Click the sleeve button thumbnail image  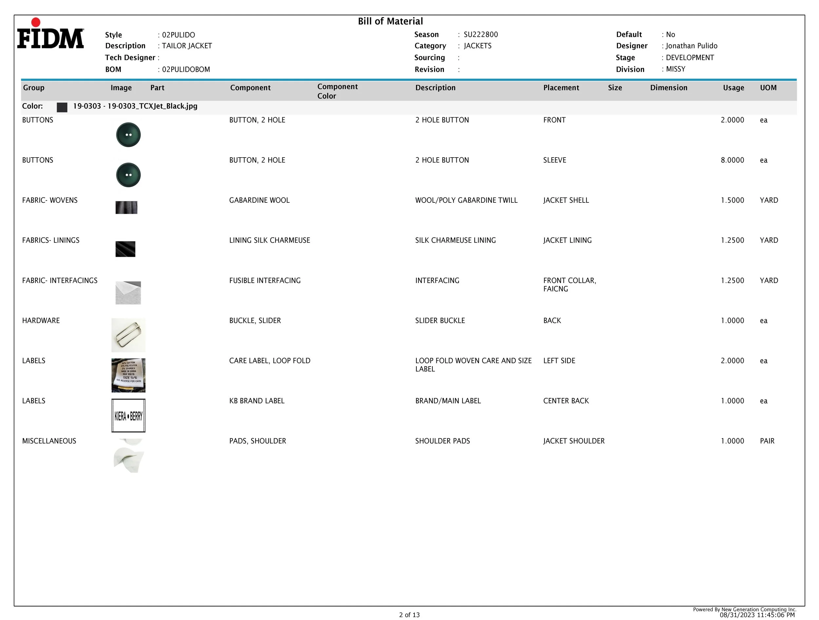(x=128, y=175)
